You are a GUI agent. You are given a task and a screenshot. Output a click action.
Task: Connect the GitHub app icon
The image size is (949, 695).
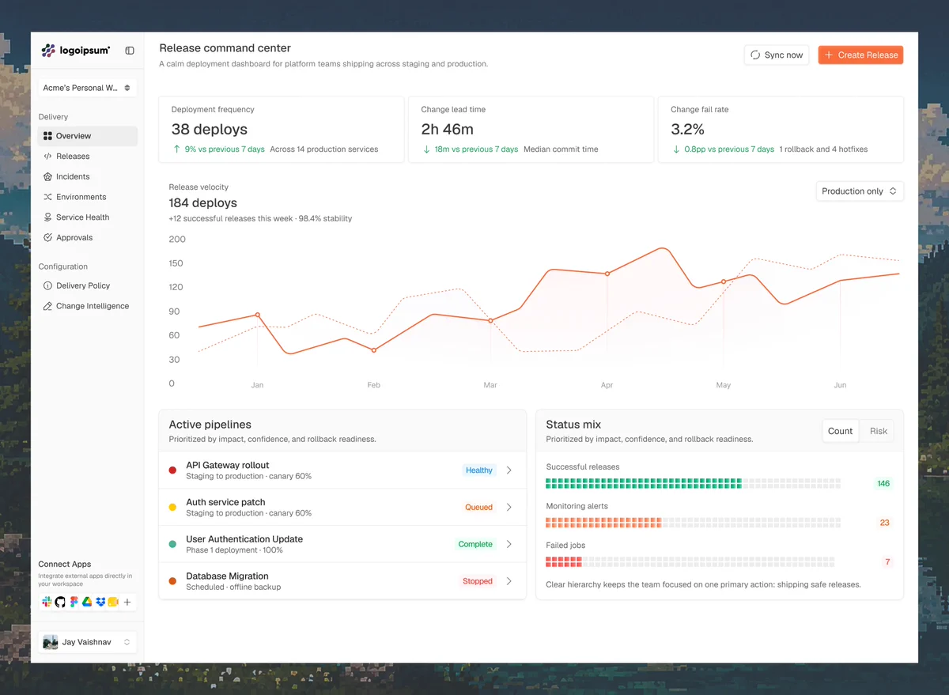pyautogui.click(x=60, y=602)
